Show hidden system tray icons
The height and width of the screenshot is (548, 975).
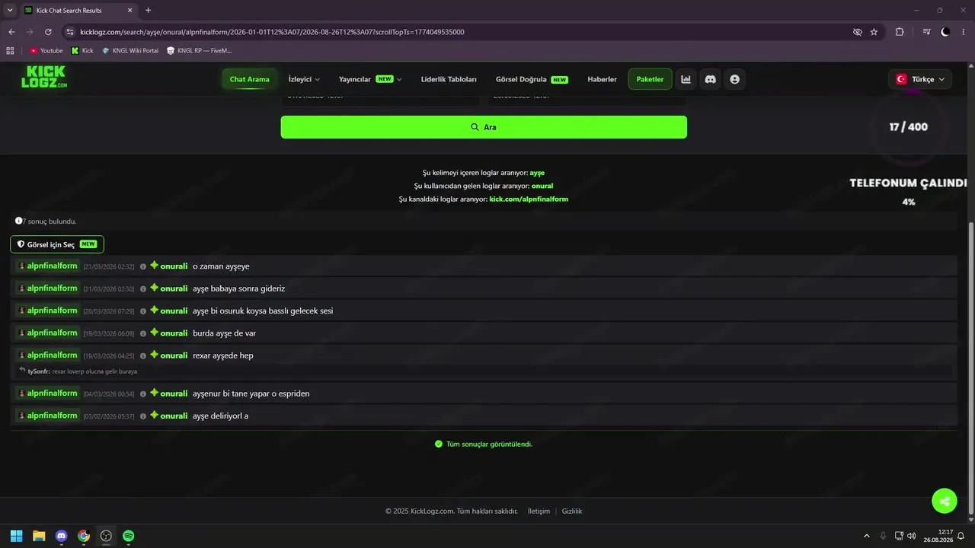point(866,536)
